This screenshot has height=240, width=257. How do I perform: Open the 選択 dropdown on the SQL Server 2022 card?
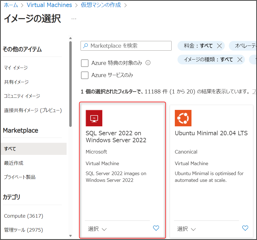[97, 229]
